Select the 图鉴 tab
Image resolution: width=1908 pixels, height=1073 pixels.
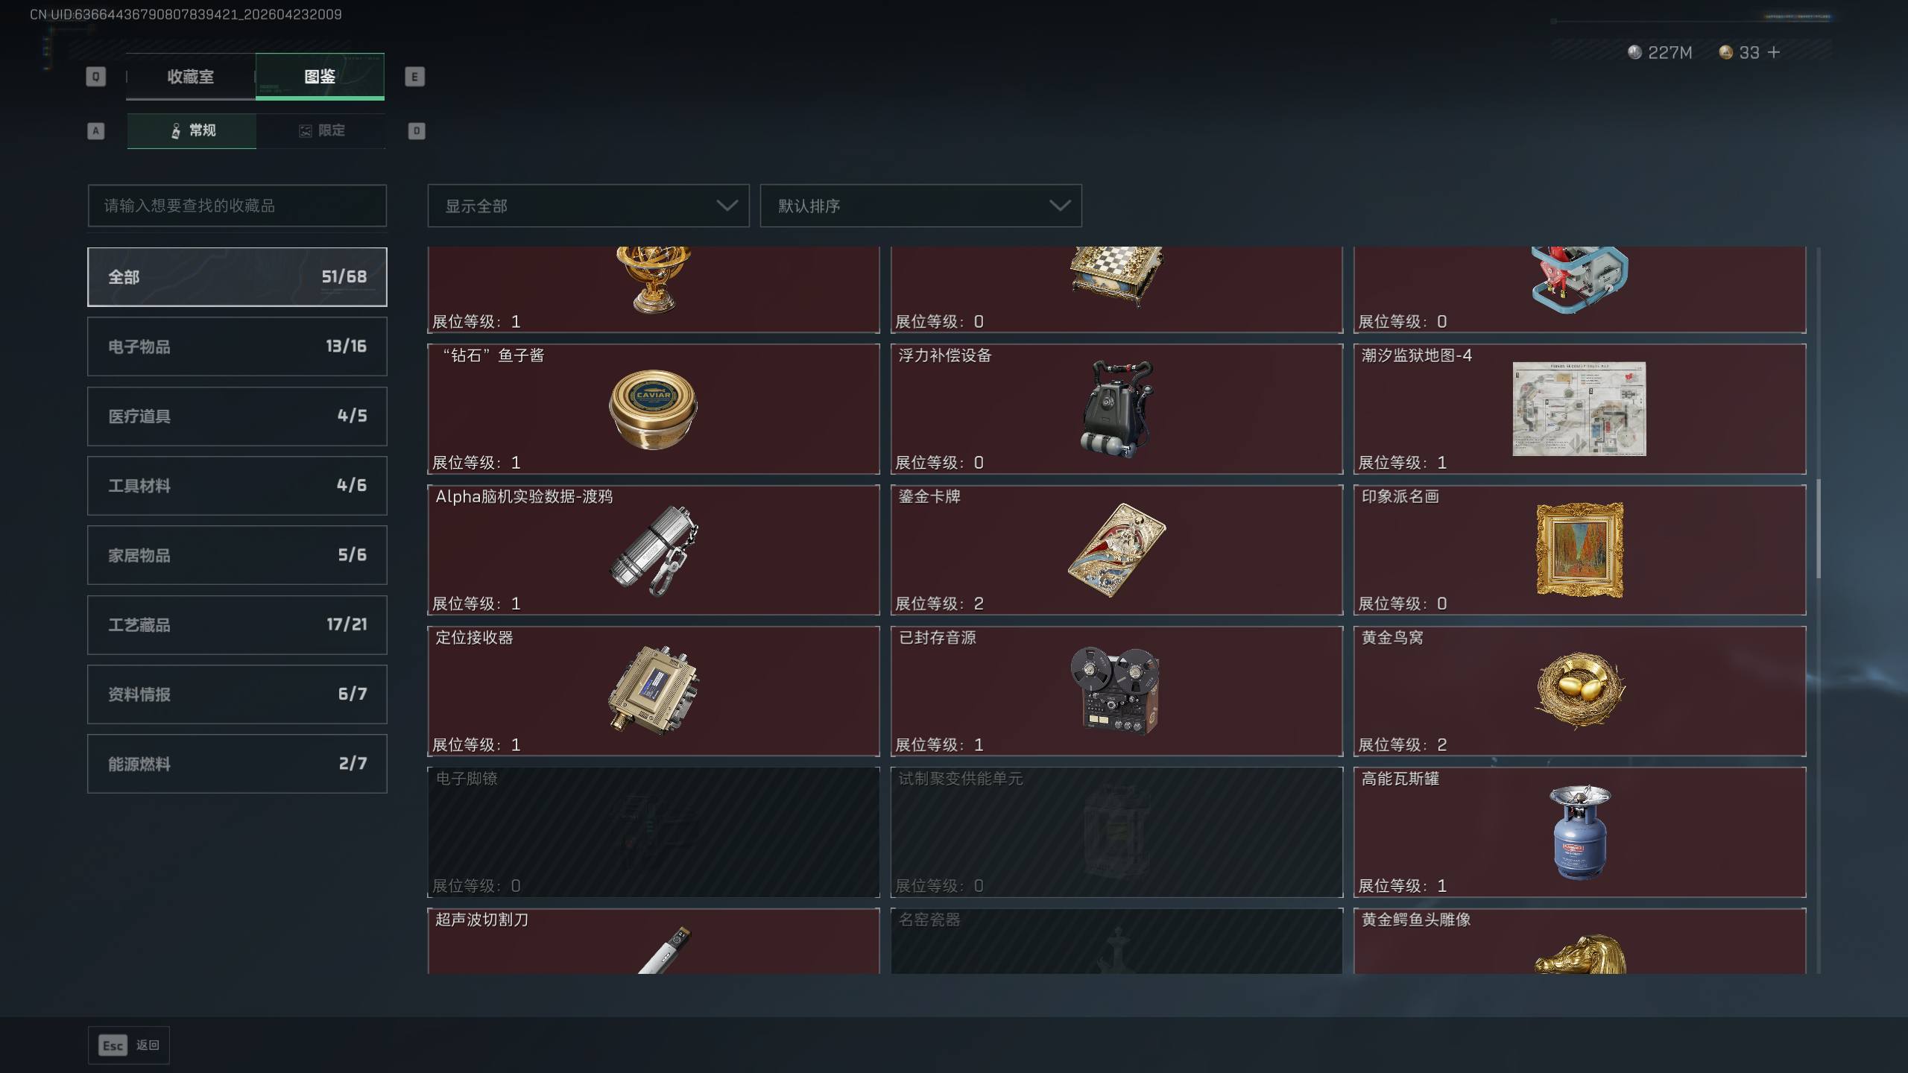(320, 77)
